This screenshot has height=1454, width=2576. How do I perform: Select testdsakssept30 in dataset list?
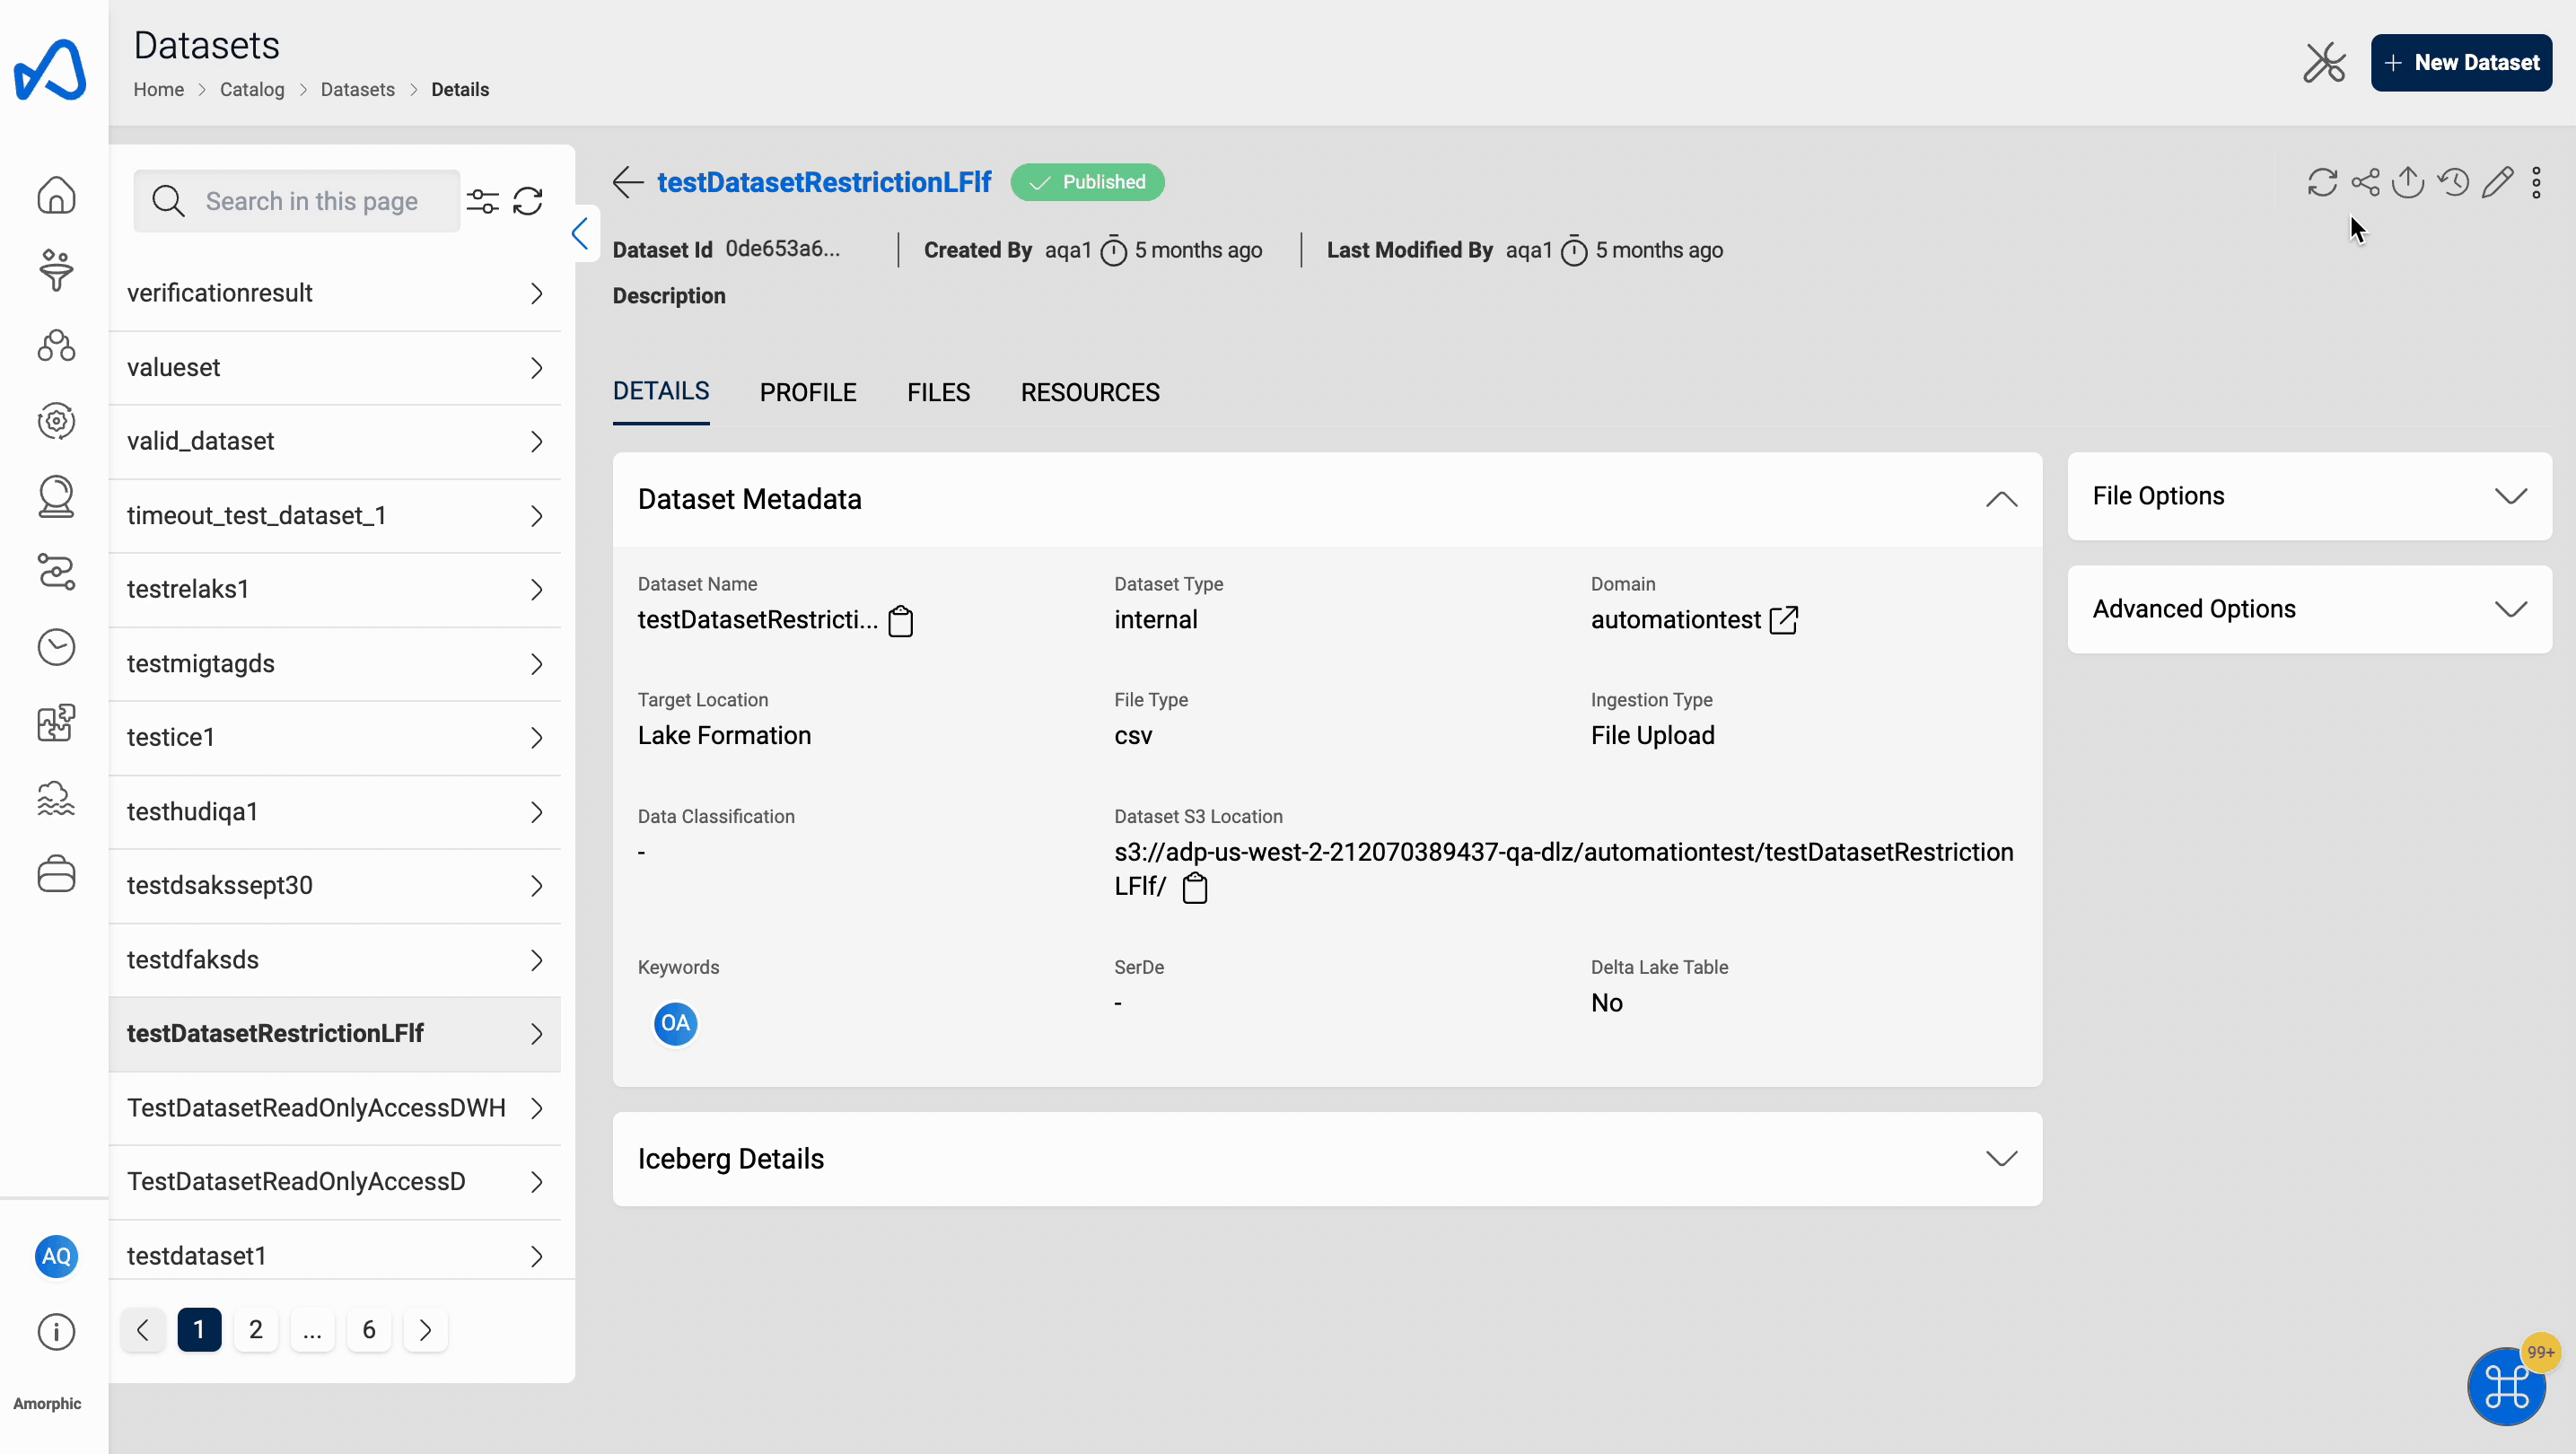[x=335, y=885]
